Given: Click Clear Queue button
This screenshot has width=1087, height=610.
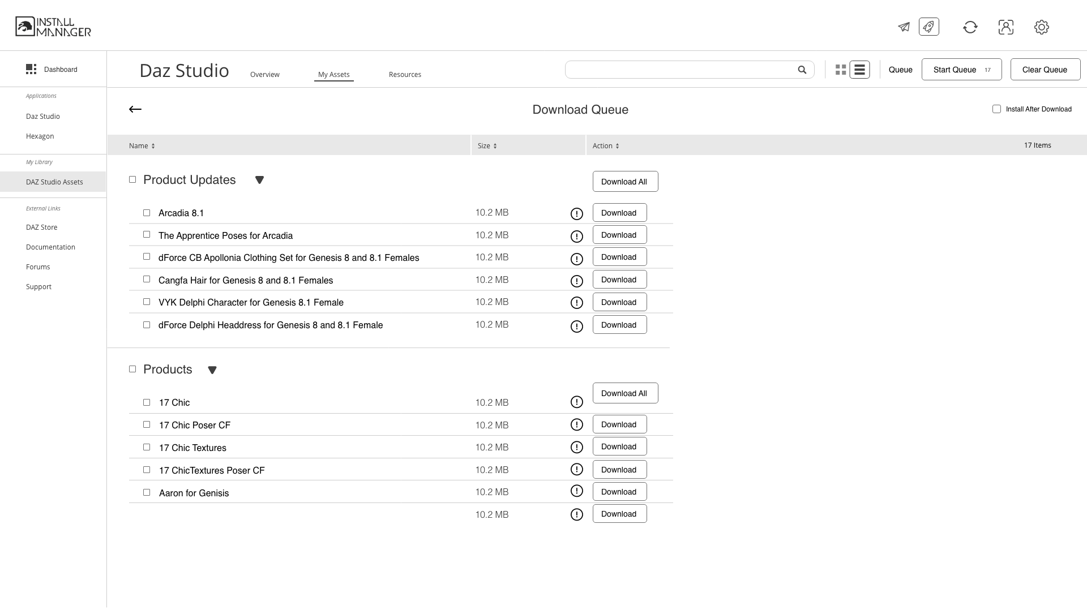Looking at the screenshot, I should [x=1045, y=69].
